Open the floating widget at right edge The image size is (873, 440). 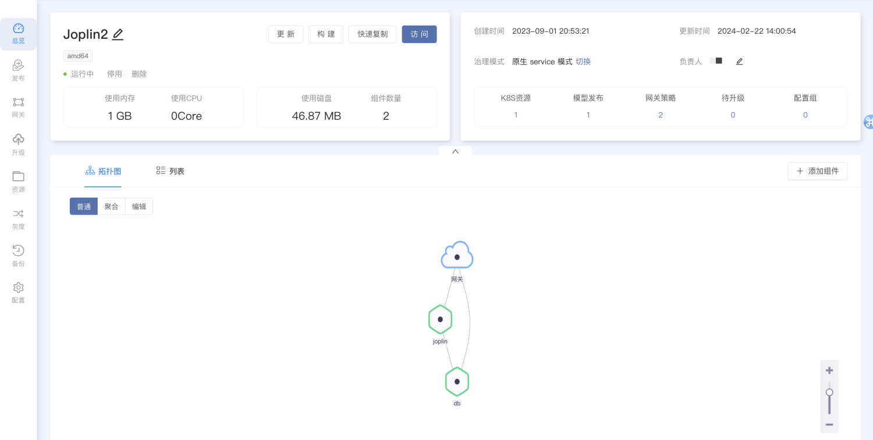(x=868, y=121)
